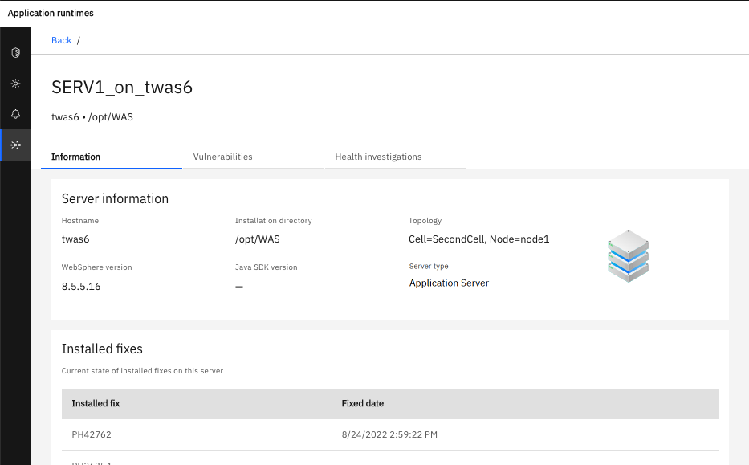Image resolution: width=749 pixels, height=465 pixels.
Task: Open the security shield sidebar icon
Action: [15, 53]
